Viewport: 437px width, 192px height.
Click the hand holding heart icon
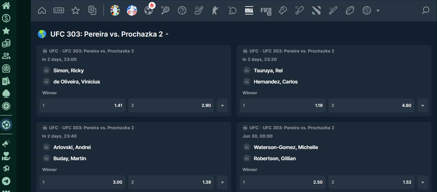tap(6, 156)
